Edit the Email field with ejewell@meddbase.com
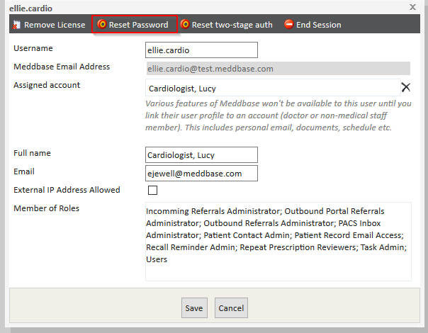 [x=201, y=174]
